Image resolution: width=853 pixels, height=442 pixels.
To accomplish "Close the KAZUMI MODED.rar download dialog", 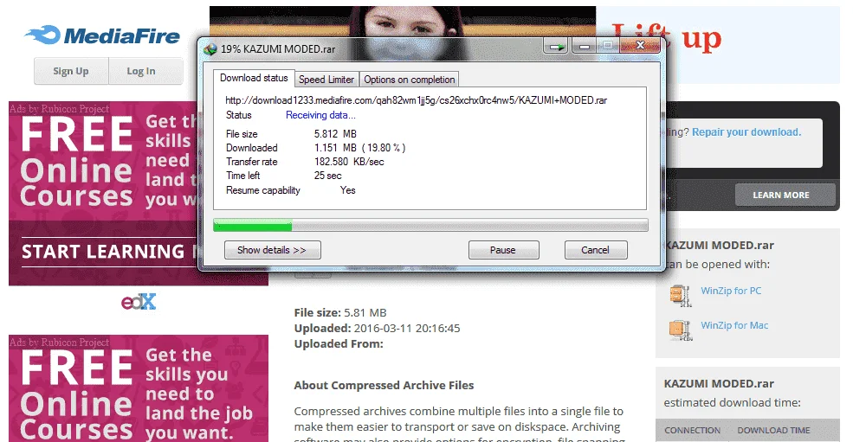I will [x=640, y=46].
